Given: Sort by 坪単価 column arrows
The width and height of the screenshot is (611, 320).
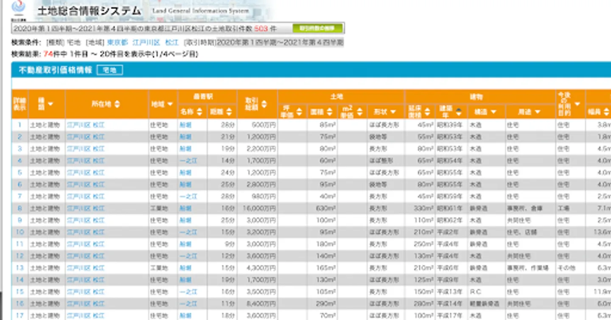Looking at the screenshot, I should pyautogui.click(x=299, y=112).
